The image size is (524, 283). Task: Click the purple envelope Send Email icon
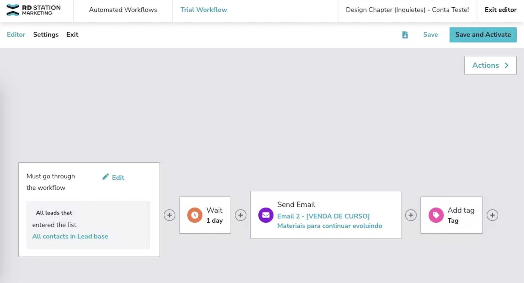(266, 215)
